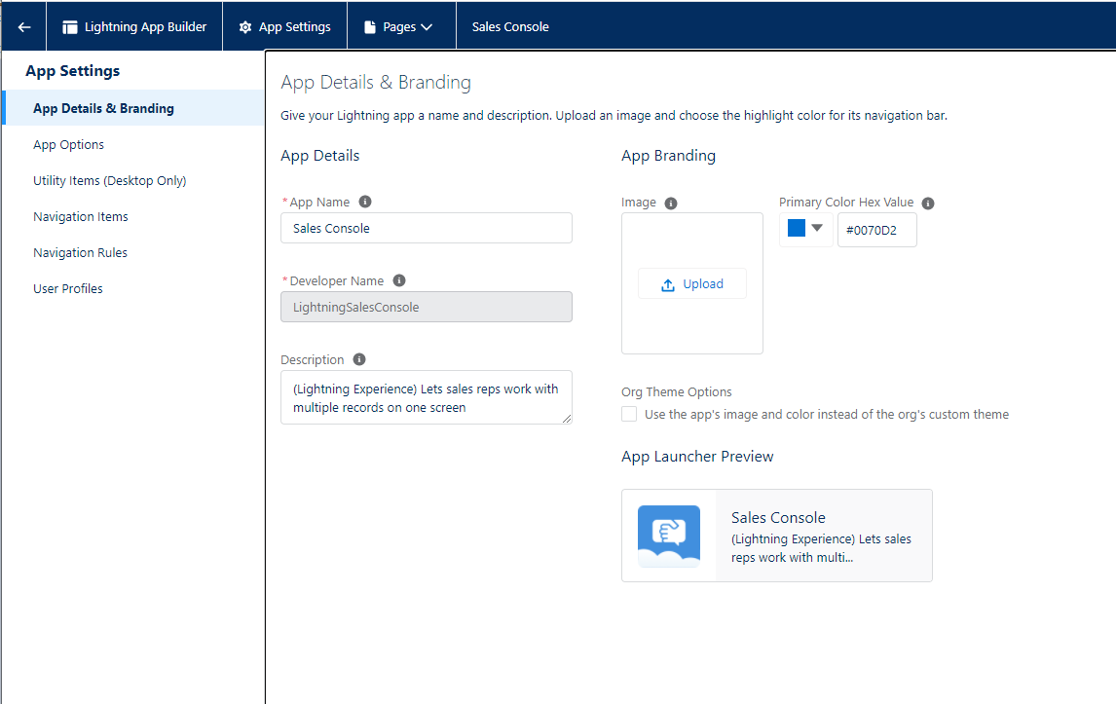Click the Lightning App Builder icon
Image resolution: width=1116 pixels, height=704 pixels.
(x=70, y=27)
